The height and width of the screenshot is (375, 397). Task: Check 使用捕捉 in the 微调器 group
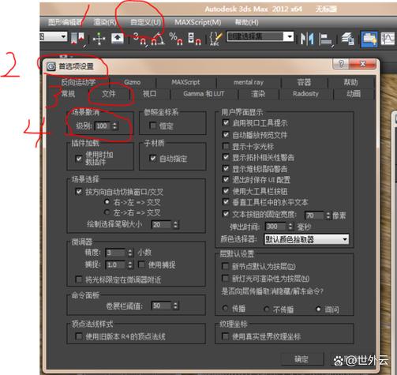[x=141, y=264]
